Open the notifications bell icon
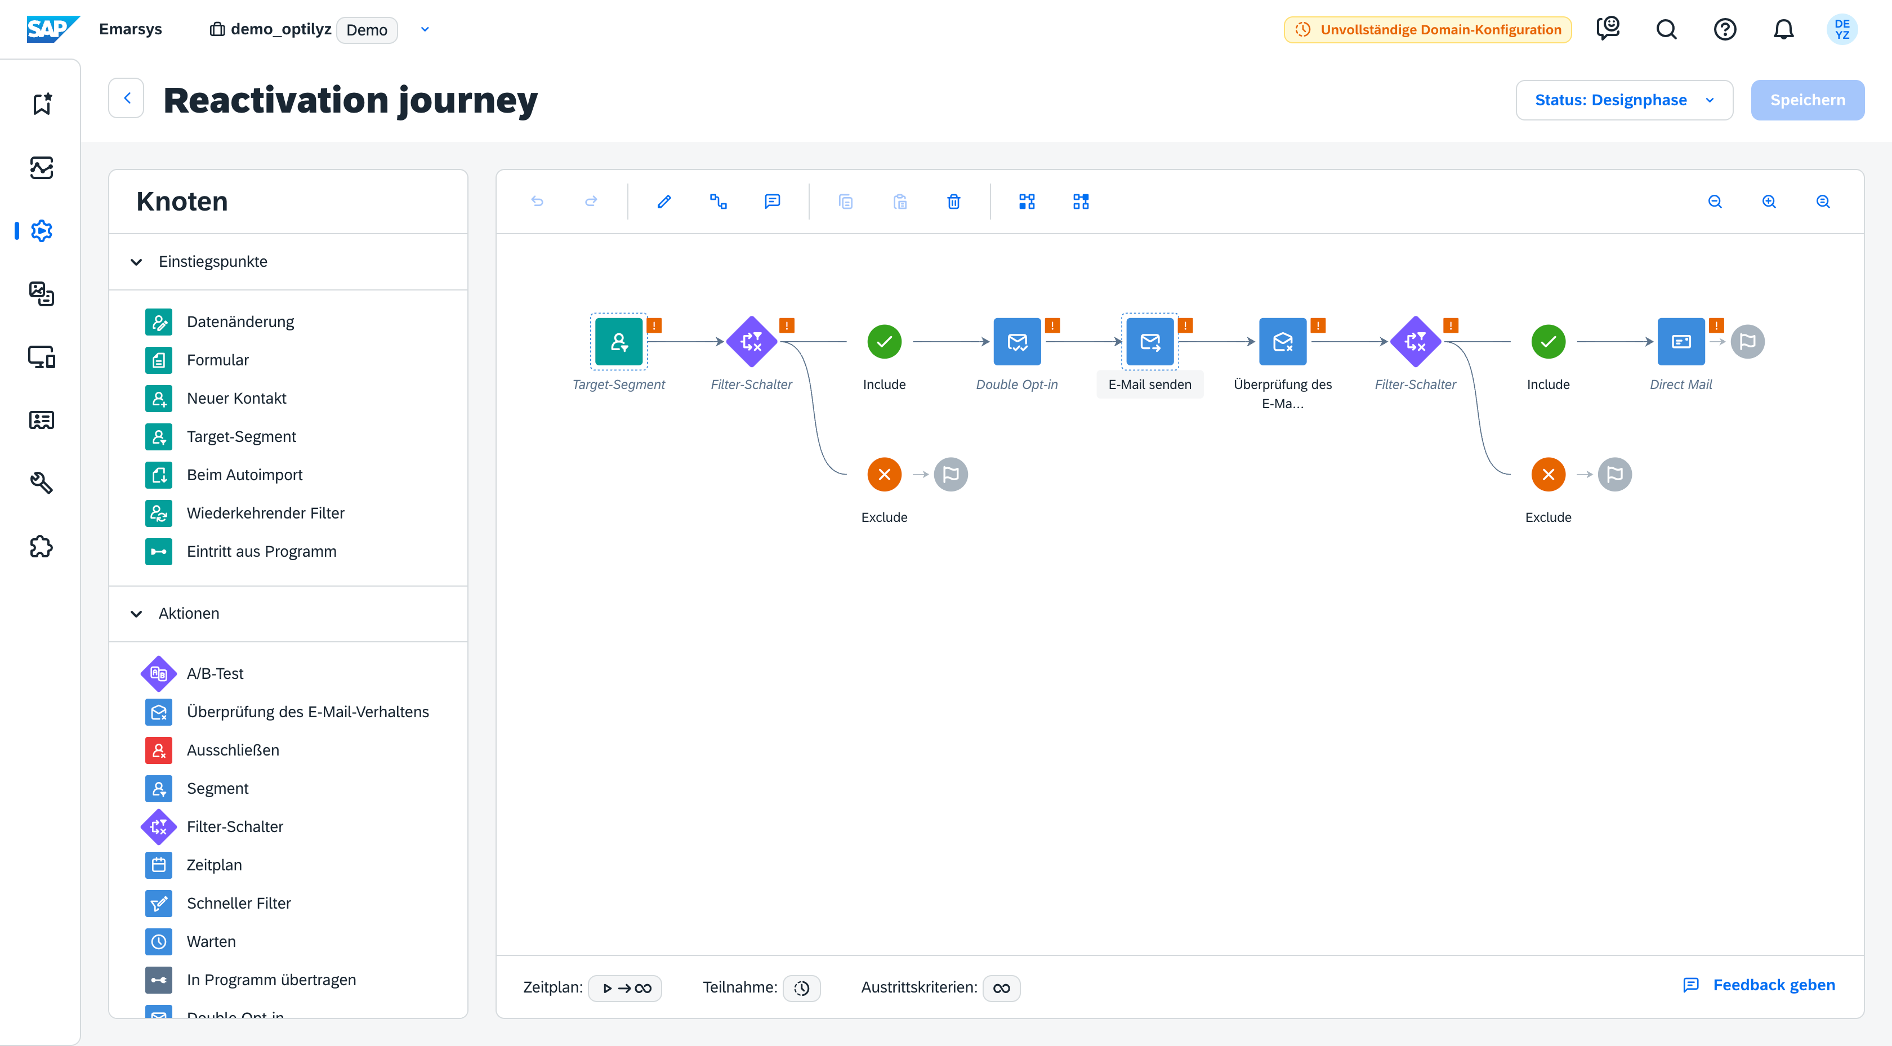This screenshot has height=1046, width=1892. pyautogui.click(x=1783, y=29)
